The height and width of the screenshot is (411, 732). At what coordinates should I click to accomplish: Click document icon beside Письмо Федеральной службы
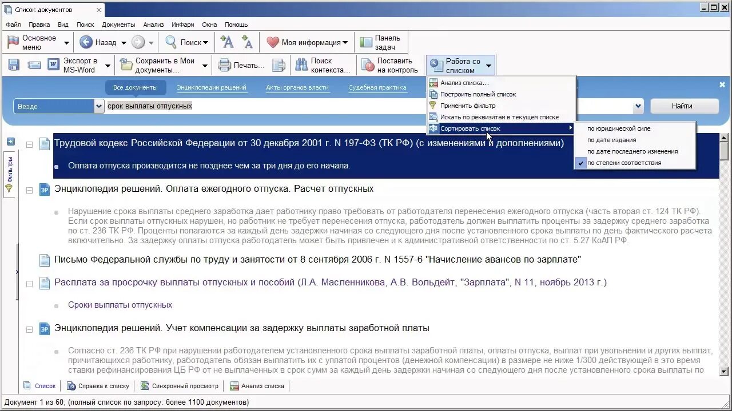[x=45, y=260]
